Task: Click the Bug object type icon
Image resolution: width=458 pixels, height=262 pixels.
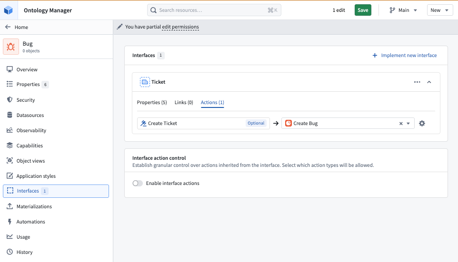Action: point(11,47)
